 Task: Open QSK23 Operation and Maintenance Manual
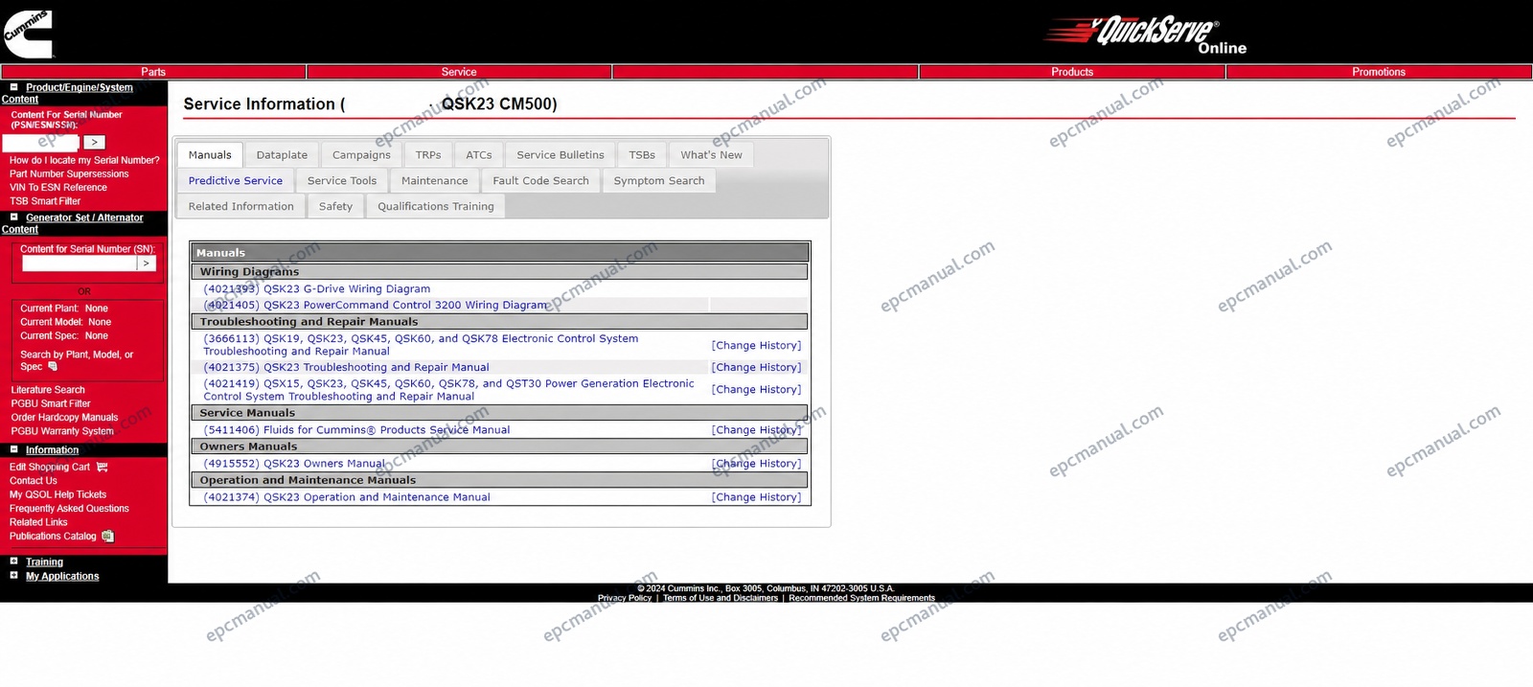point(347,497)
